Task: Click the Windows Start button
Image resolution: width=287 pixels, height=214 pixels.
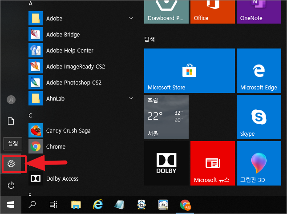Action: pos(11,205)
